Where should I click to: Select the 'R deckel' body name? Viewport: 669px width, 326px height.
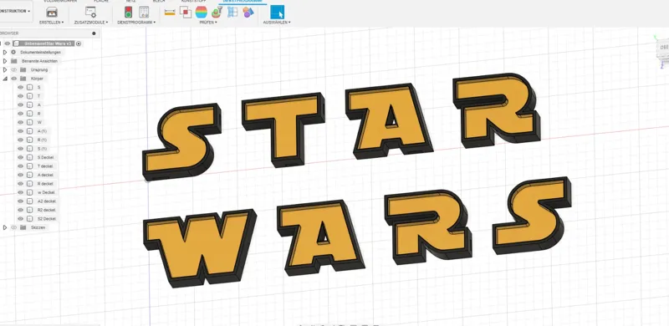pyautogui.click(x=46, y=184)
